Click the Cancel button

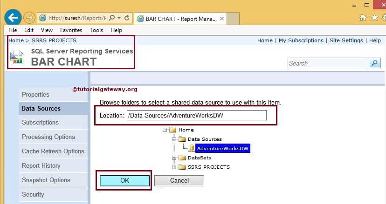(179, 180)
